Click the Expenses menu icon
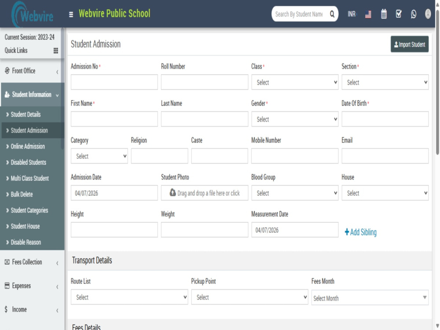Screen dimensions: 440x330 [x=7, y=286]
